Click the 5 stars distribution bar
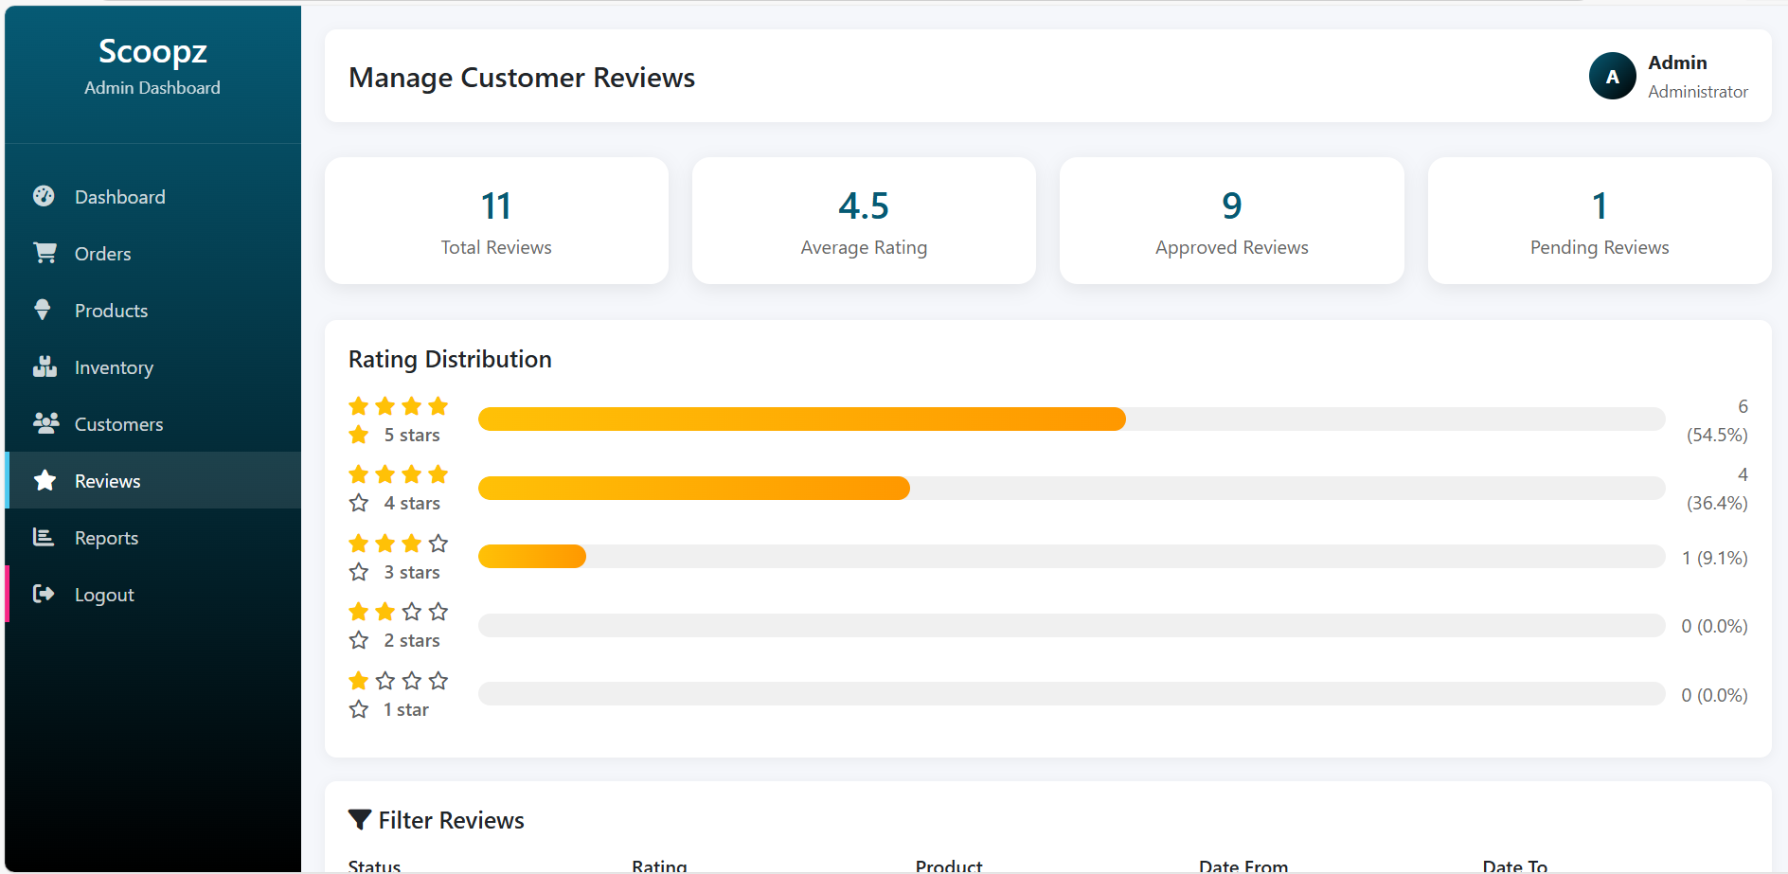The height and width of the screenshot is (874, 1788). (x=1070, y=419)
